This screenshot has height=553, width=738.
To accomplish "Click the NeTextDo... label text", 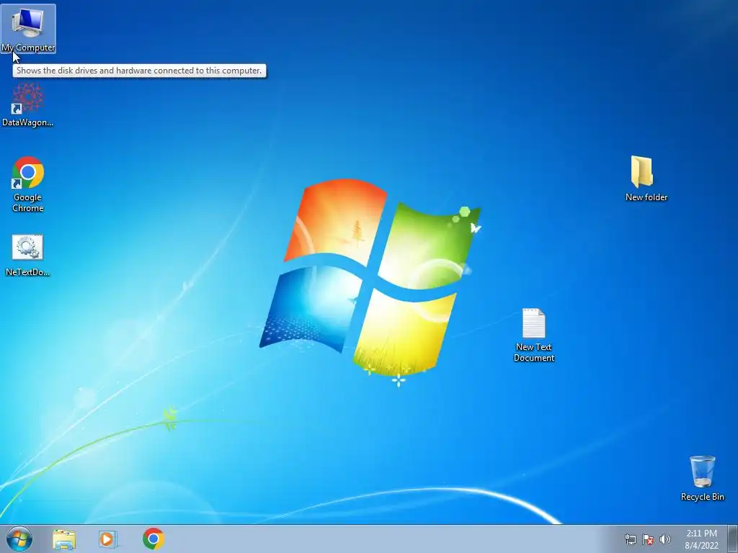I will tap(28, 271).
